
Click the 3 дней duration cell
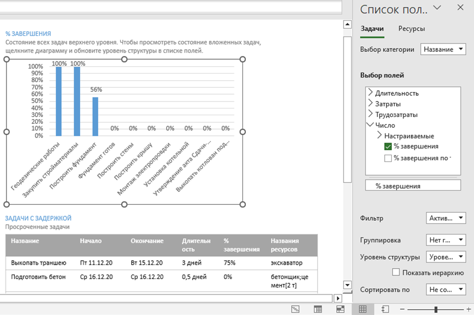click(x=192, y=263)
